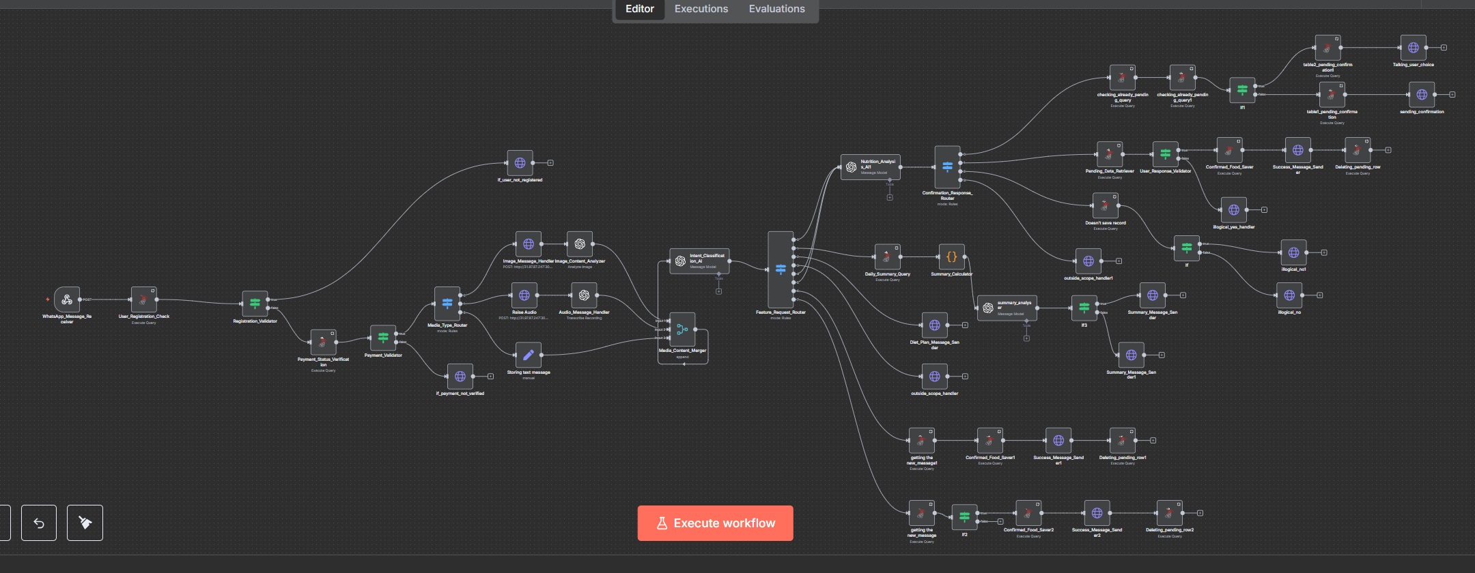Click the outside_scope_handler node

click(934, 377)
